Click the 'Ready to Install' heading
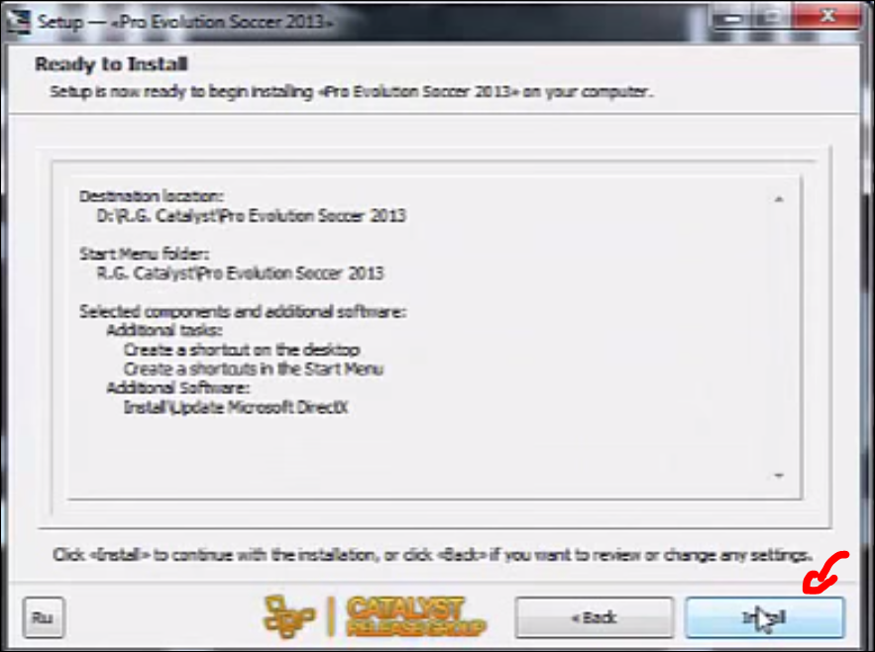 click(111, 64)
